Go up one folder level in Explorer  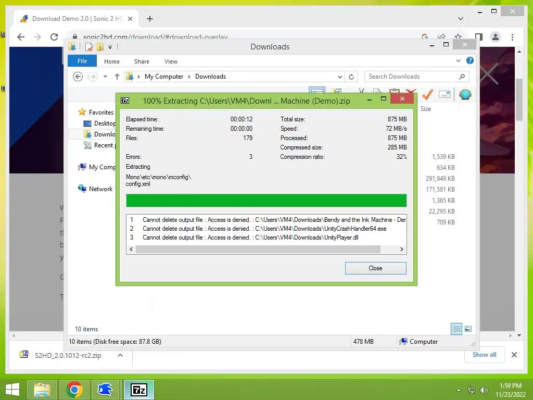(x=117, y=77)
